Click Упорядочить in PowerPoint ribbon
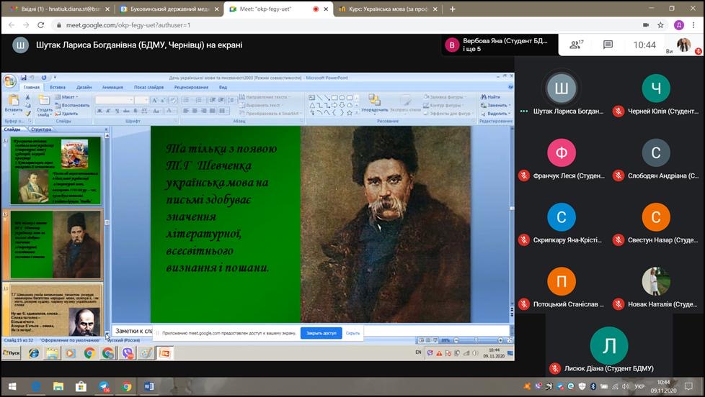705x397 pixels. click(x=375, y=104)
